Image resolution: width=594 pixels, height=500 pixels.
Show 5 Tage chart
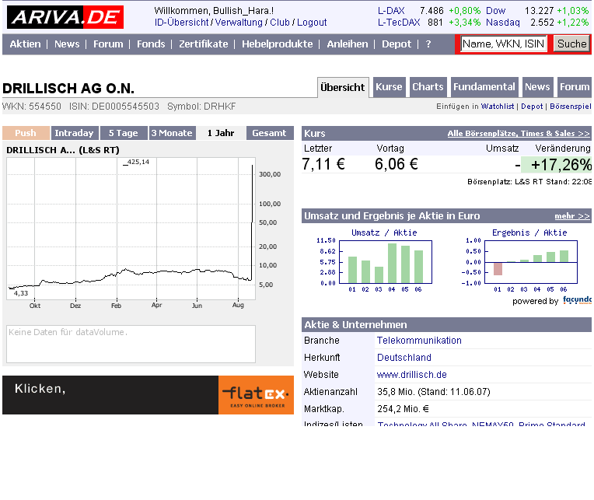124,133
